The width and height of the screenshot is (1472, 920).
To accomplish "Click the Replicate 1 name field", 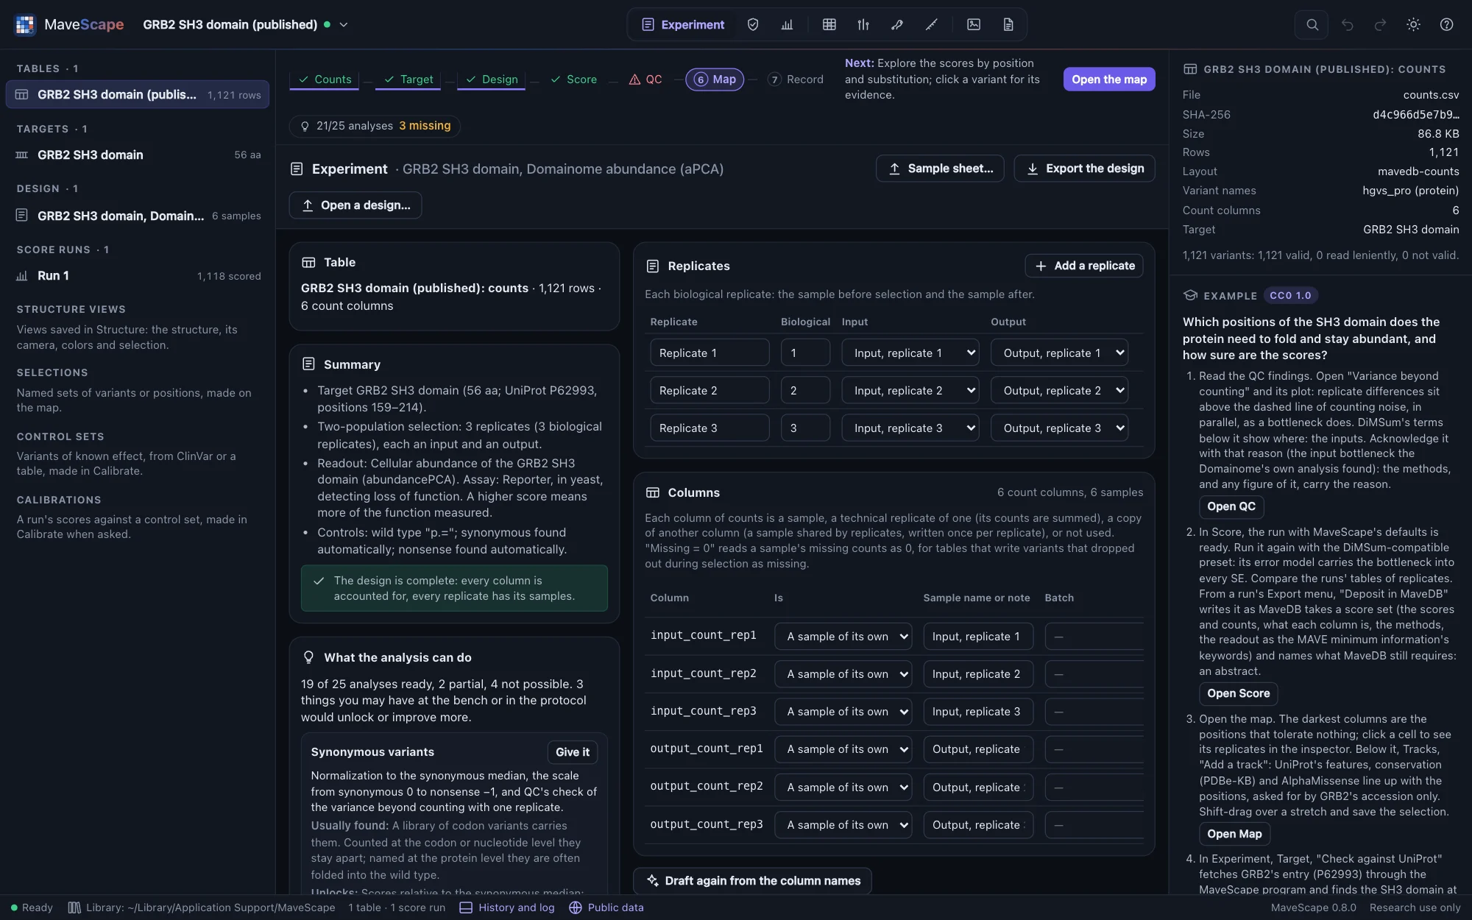I will pos(710,353).
